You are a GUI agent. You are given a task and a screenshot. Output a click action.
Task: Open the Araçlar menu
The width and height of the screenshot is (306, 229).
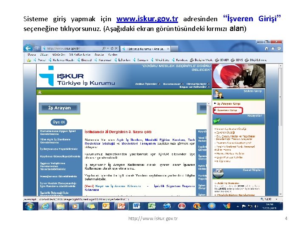[x=99, y=55]
